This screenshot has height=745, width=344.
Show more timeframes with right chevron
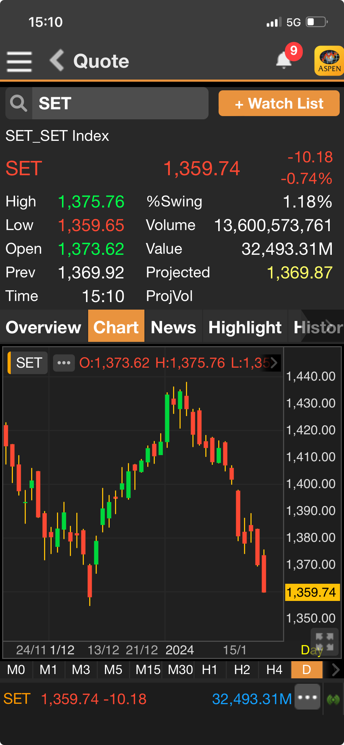335,669
